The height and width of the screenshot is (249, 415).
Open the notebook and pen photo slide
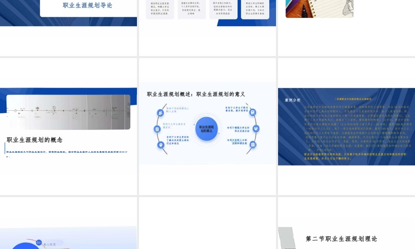(347, 28)
